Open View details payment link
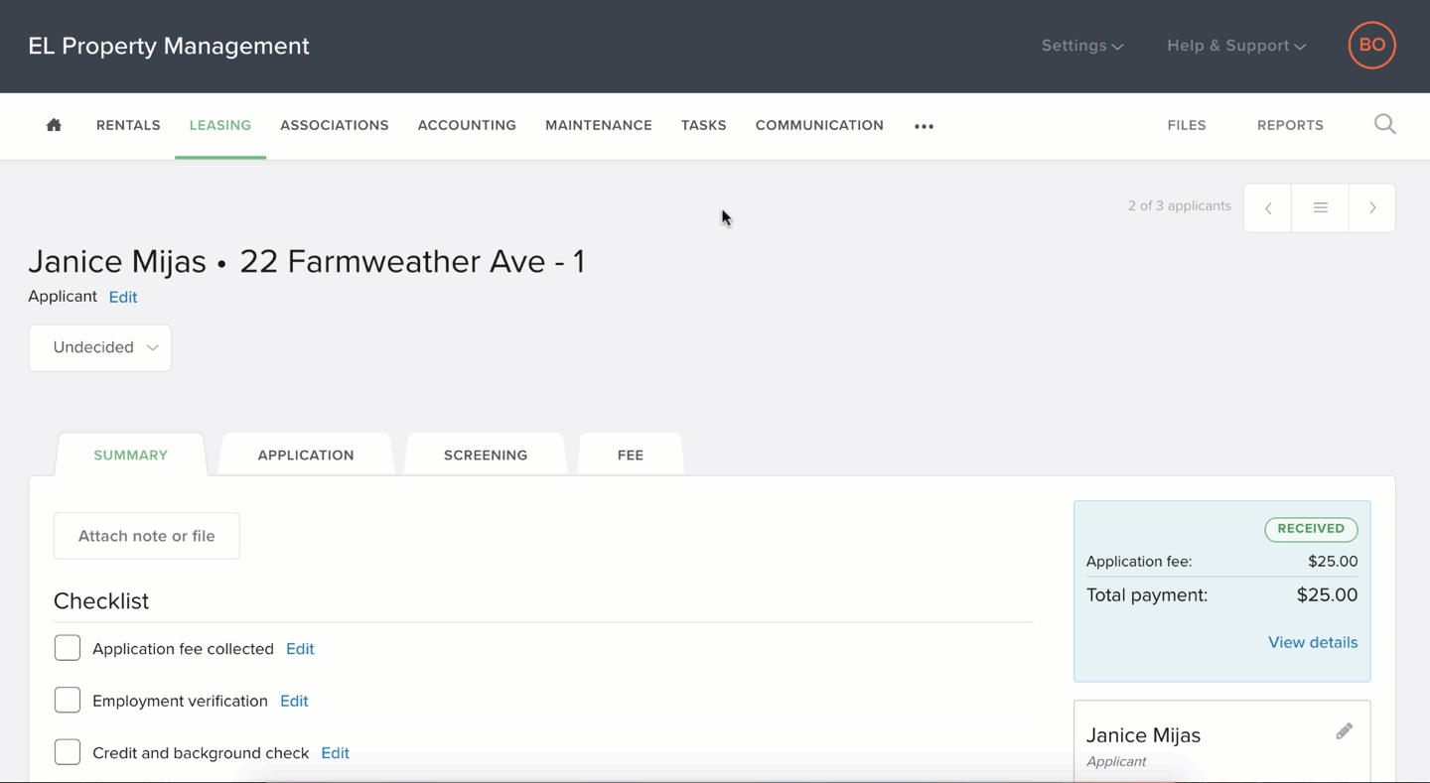This screenshot has width=1430, height=783. 1312,643
